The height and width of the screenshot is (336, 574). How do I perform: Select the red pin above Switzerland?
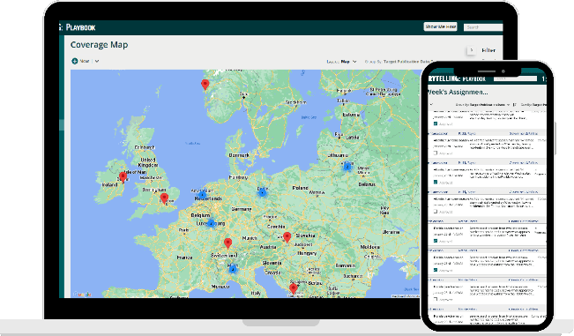point(227,243)
